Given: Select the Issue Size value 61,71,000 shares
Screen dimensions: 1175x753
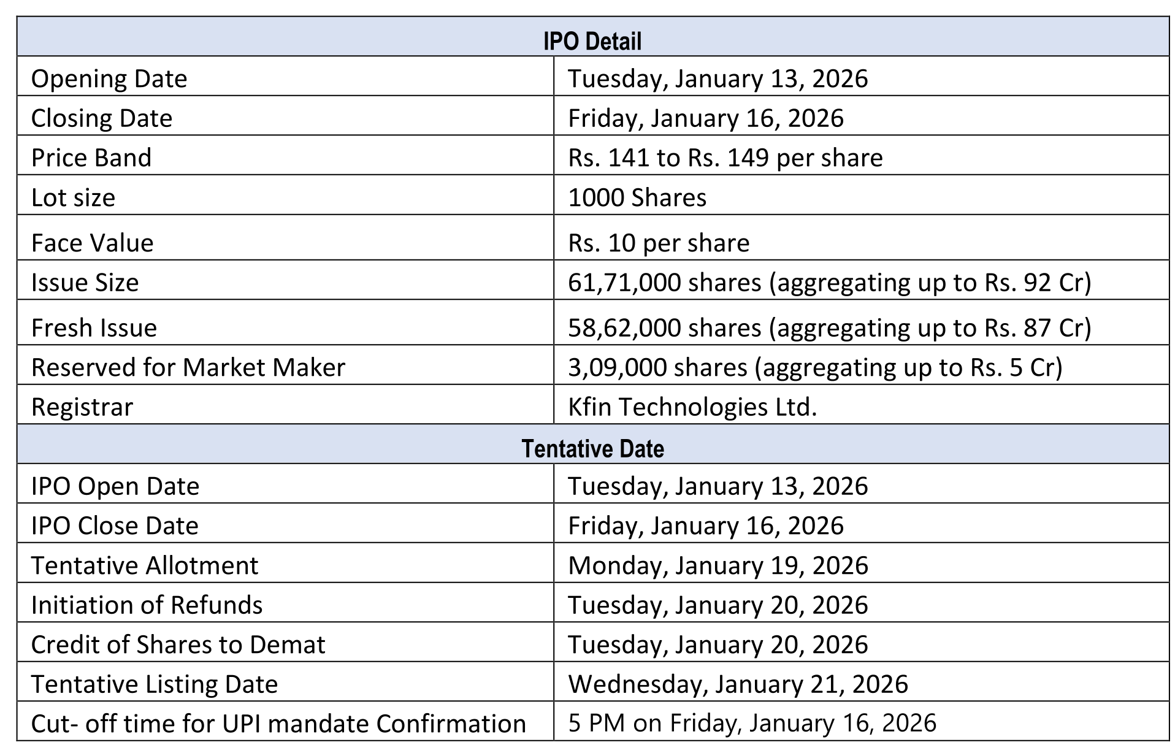Looking at the screenshot, I should pyautogui.click(x=829, y=282).
